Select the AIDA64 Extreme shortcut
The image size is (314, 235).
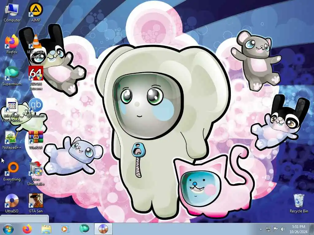pyautogui.click(x=36, y=78)
